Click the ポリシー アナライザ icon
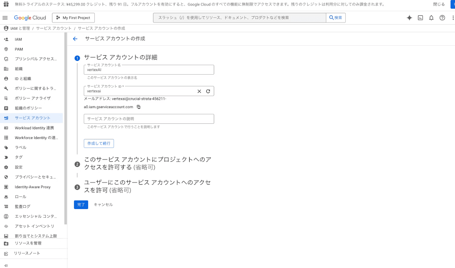 click(x=6, y=98)
